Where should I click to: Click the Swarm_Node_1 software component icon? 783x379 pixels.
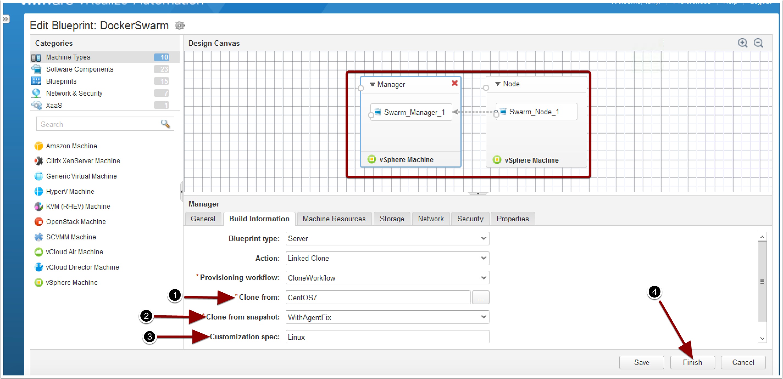click(503, 111)
